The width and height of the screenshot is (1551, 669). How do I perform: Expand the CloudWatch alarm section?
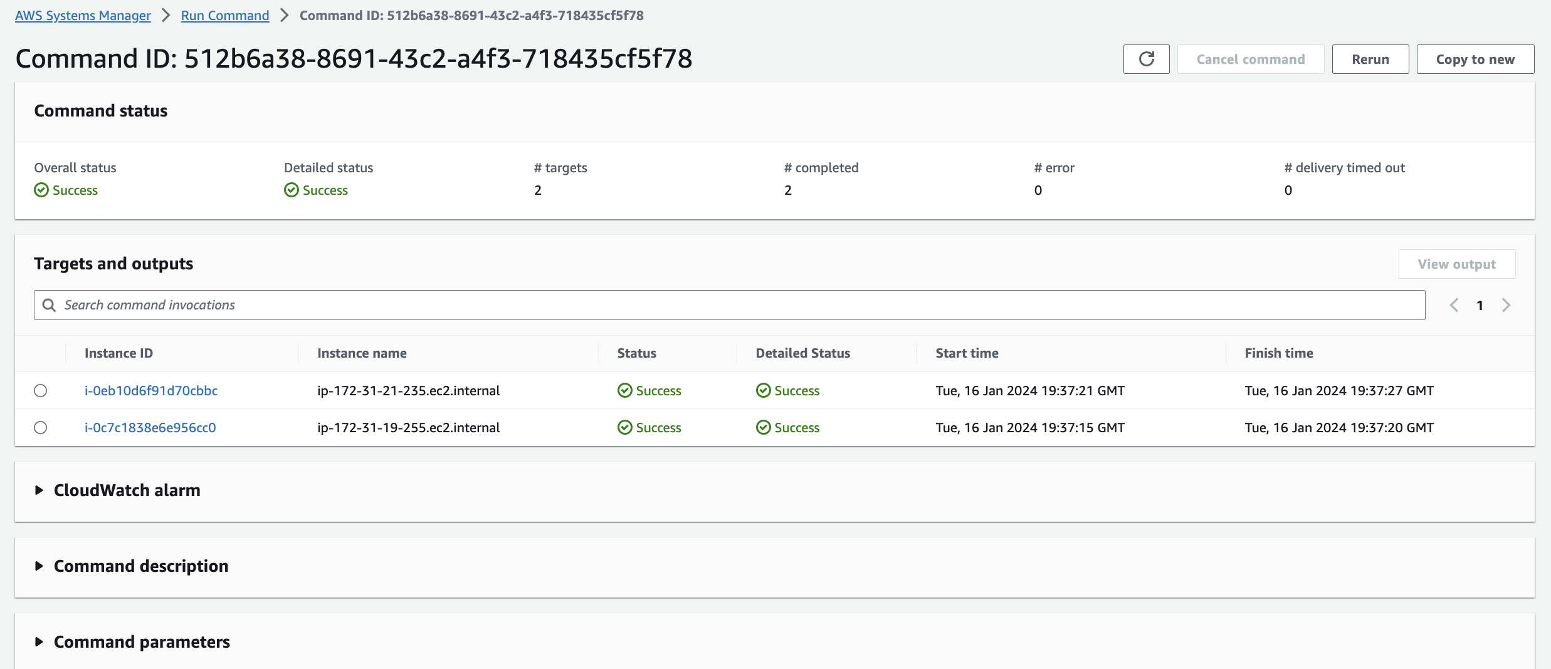tap(39, 490)
